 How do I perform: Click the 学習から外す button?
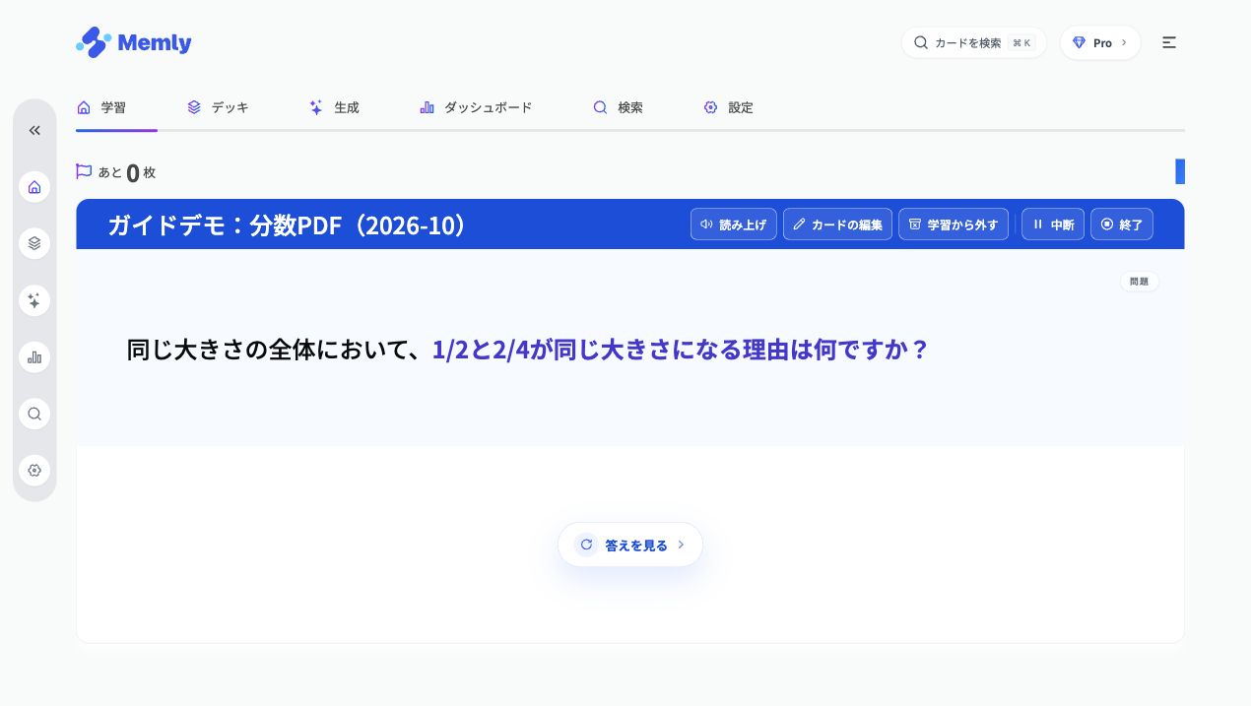point(954,225)
